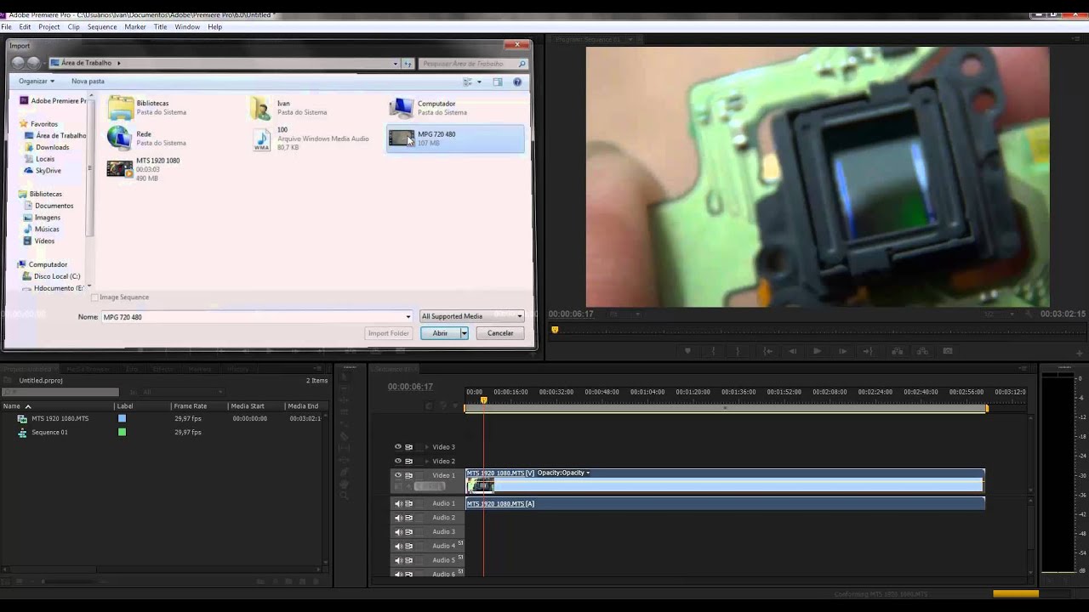Screen dimensions: 1089x612
Task: Hide the Video 3 track eye icon
Action: (x=397, y=447)
